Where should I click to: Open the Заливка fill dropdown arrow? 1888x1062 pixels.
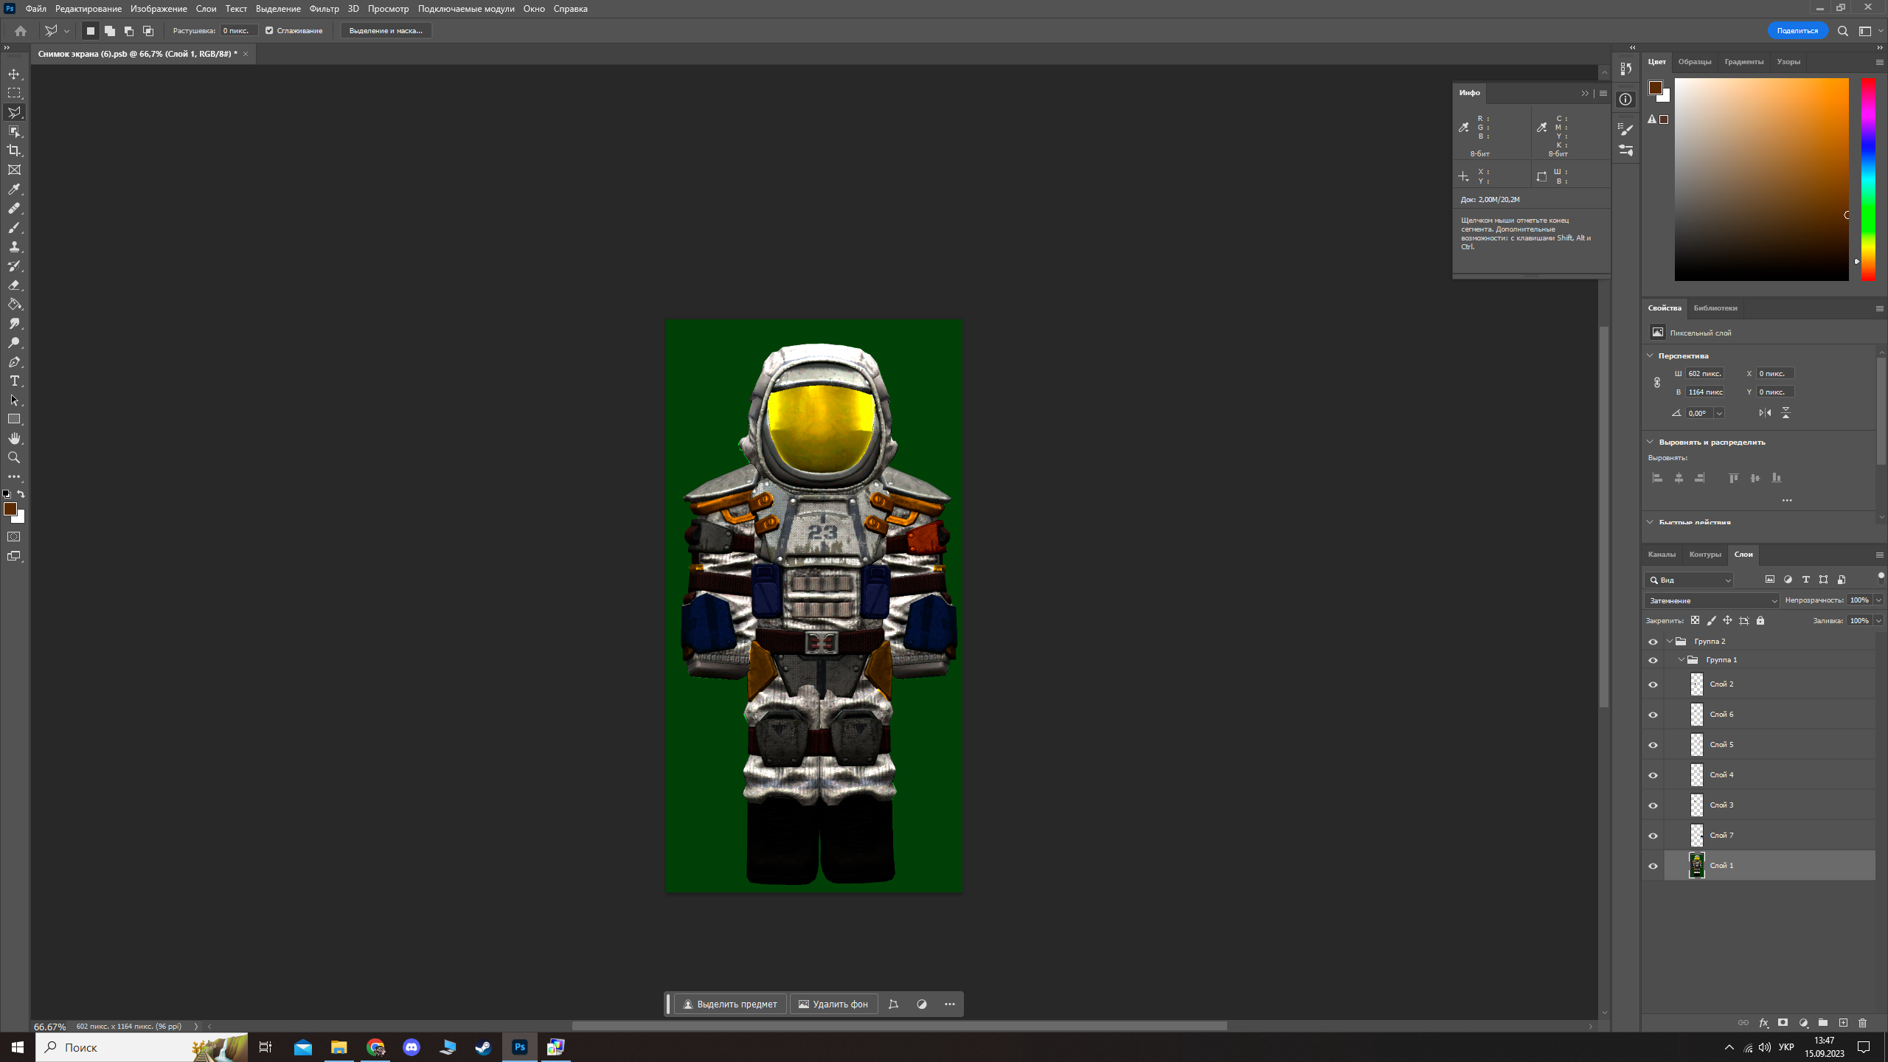click(1878, 621)
